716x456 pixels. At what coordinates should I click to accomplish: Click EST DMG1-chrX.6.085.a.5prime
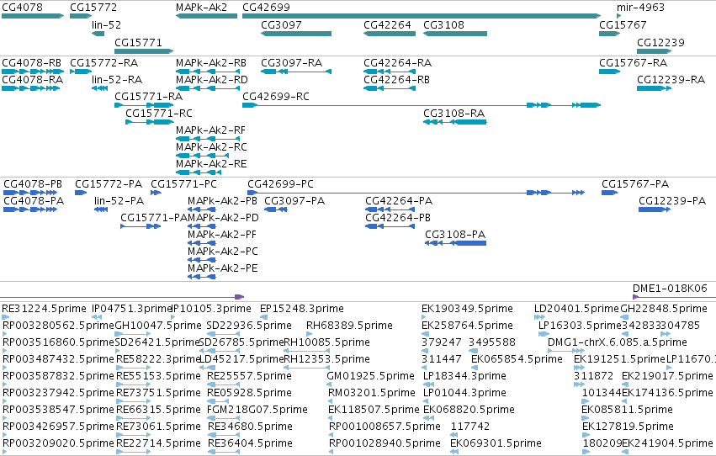pyautogui.click(x=618, y=342)
